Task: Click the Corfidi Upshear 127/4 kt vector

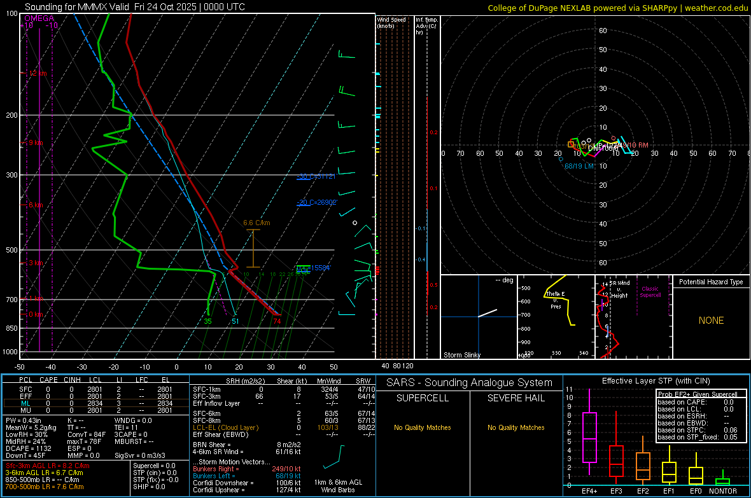Action: (247, 490)
